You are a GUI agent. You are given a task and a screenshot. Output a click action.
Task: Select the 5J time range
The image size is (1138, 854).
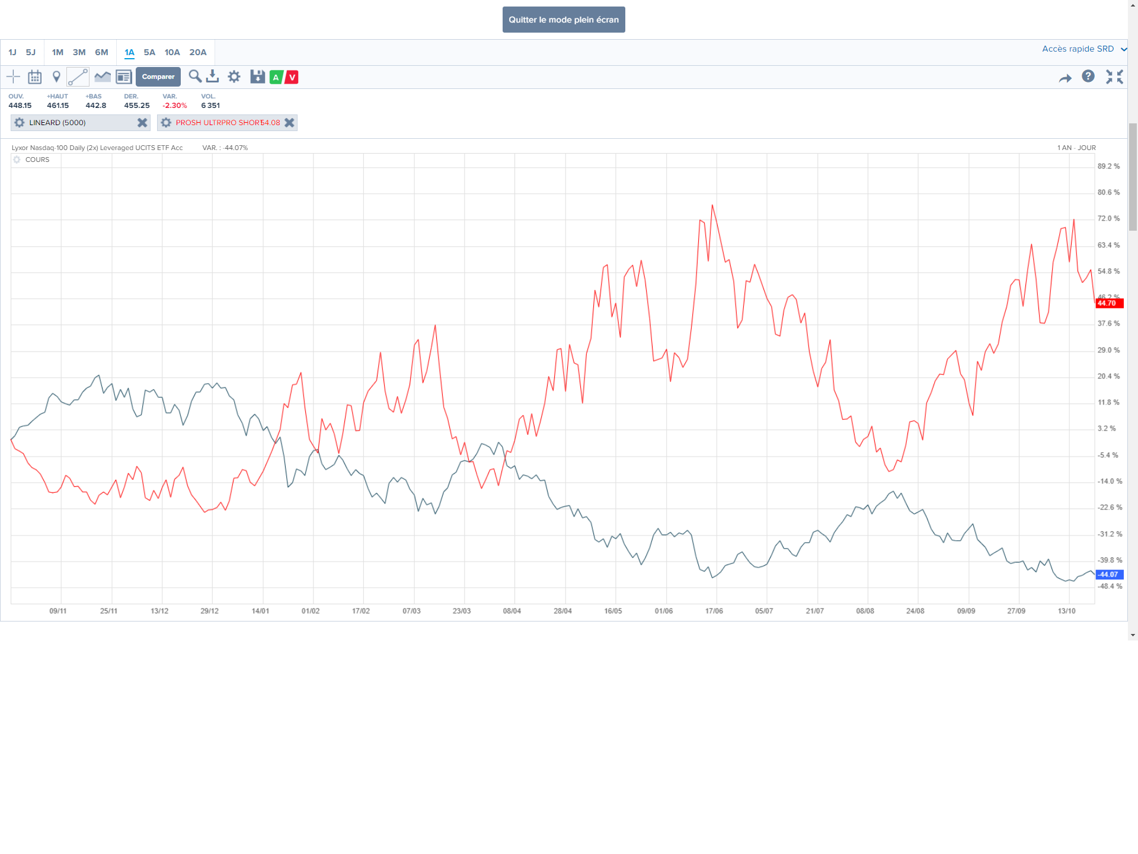(x=31, y=52)
